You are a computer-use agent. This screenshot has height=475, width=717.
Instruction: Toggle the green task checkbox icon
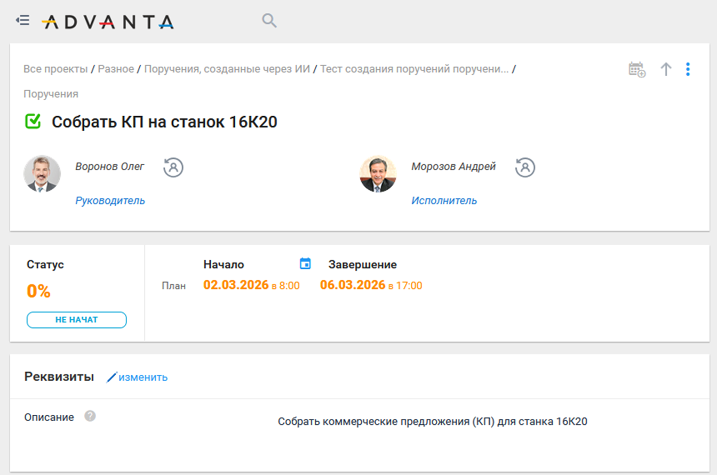point(33,122)
